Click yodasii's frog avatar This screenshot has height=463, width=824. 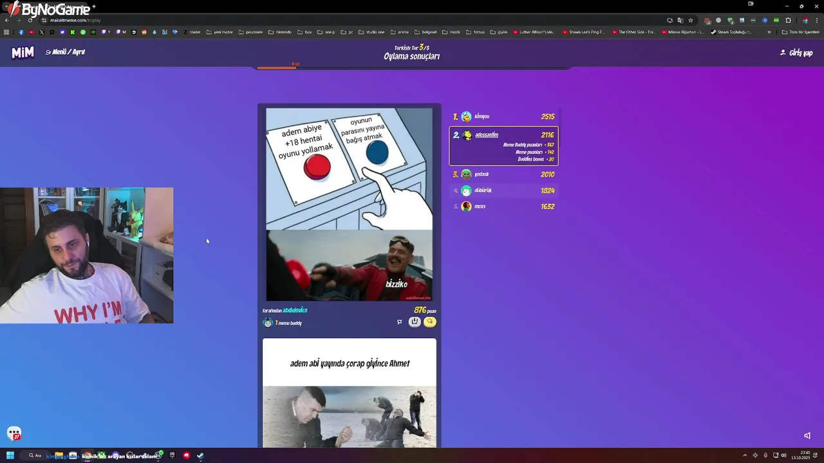click(x=466, y=174)
